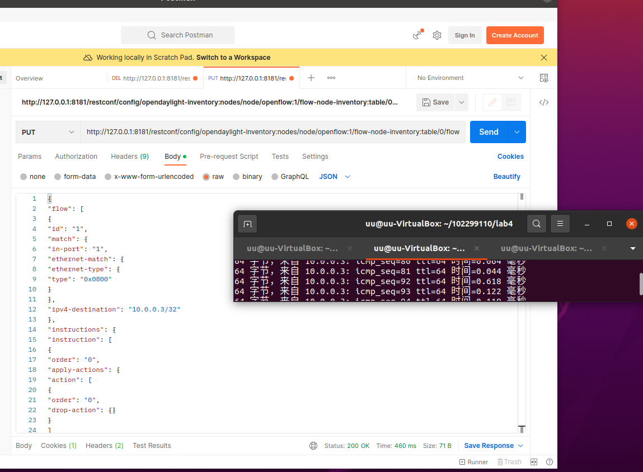Click into the request URL field
The width and height of the screenshot is (643, 472).
[x=273, y=132]
